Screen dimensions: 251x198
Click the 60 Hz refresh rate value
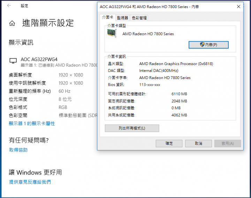tap(64, 91)
